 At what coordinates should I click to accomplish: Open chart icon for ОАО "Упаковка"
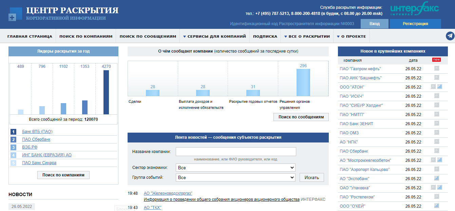(440, 188)
